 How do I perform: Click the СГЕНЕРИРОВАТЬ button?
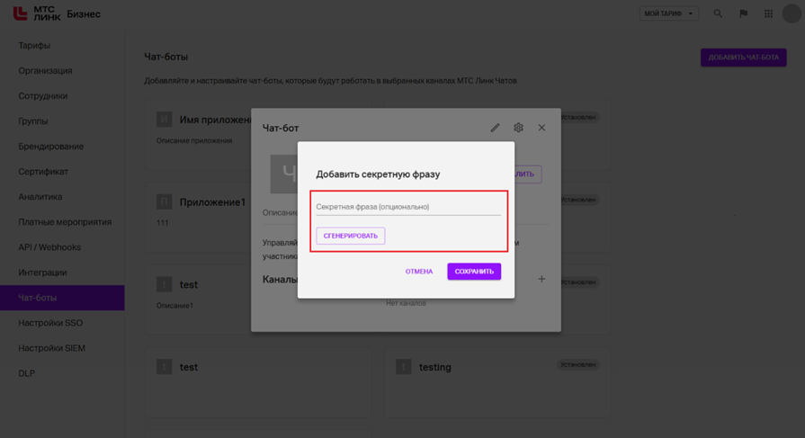point(351,236)
